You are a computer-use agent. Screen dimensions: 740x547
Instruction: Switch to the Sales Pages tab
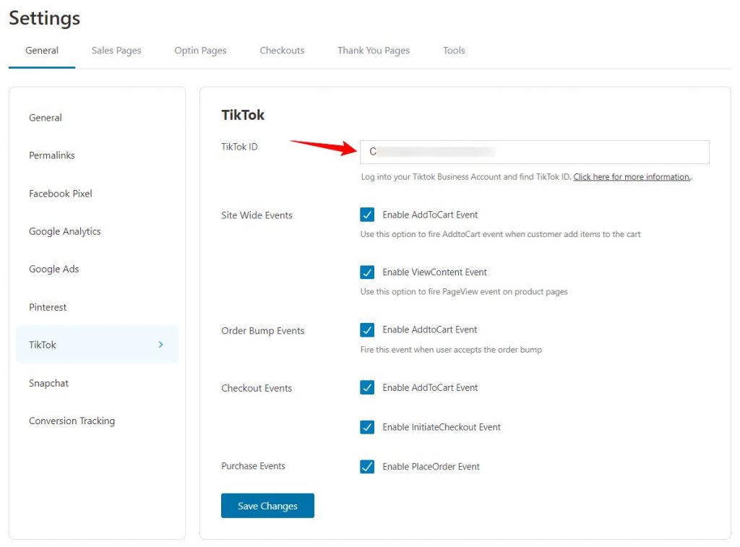pyautogui.click(x=116, y=51)
